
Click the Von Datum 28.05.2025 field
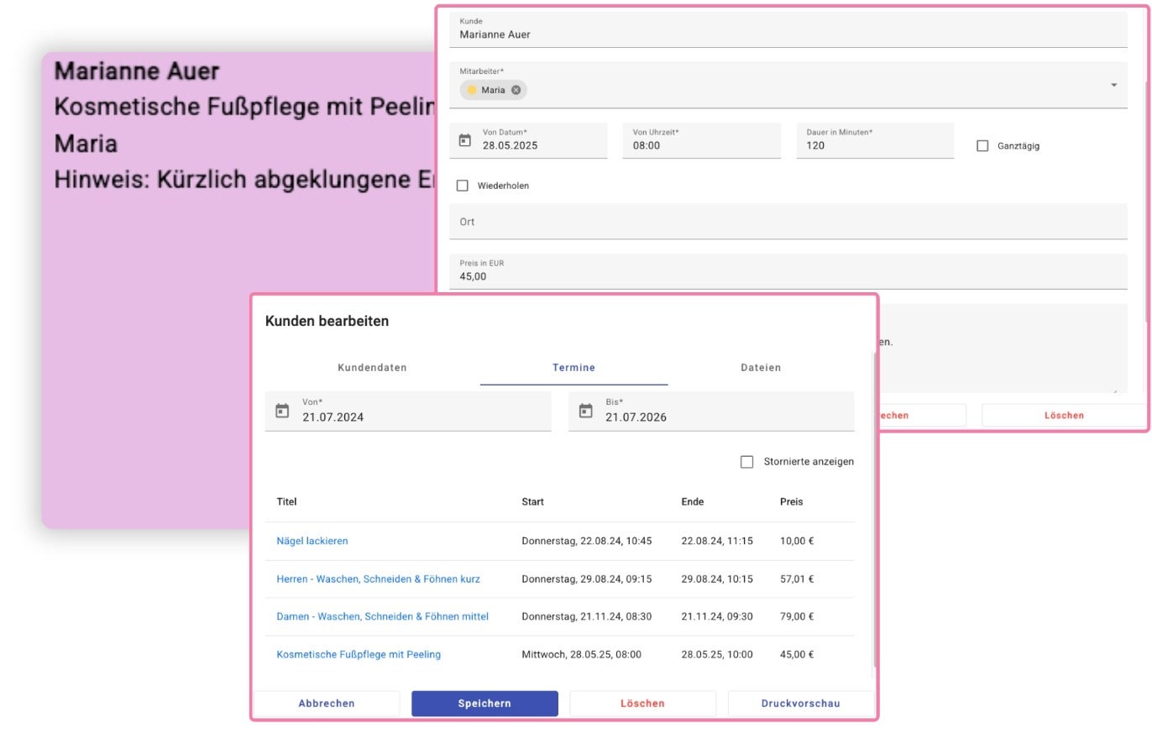[528, 140]
